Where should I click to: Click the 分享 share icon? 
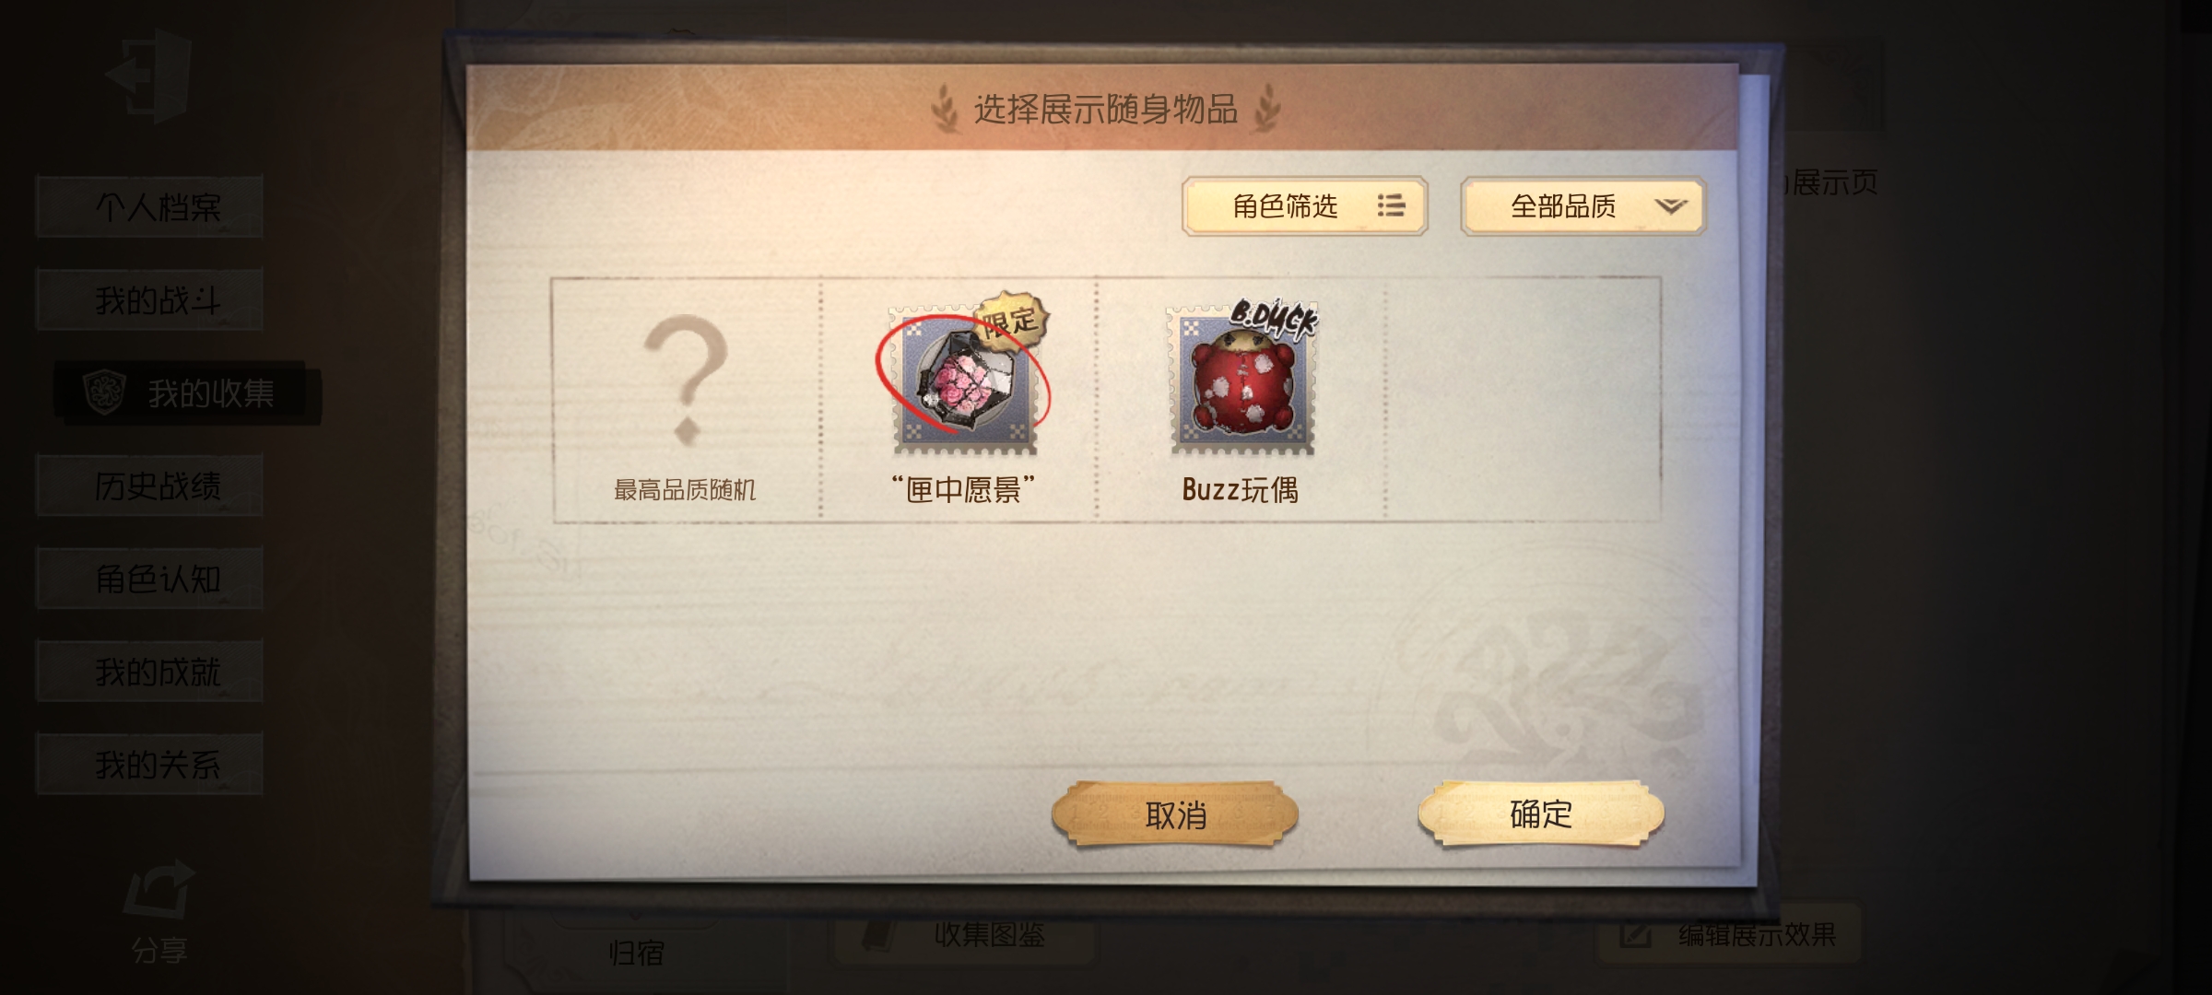(159, 910)
